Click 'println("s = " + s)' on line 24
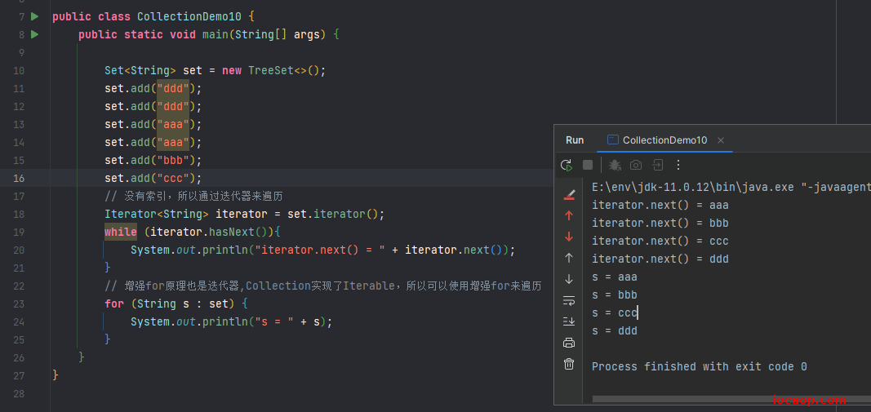Image resolution: width=871 pixels, height=412 pixels. pyautogui.click(x=264, y=321)
